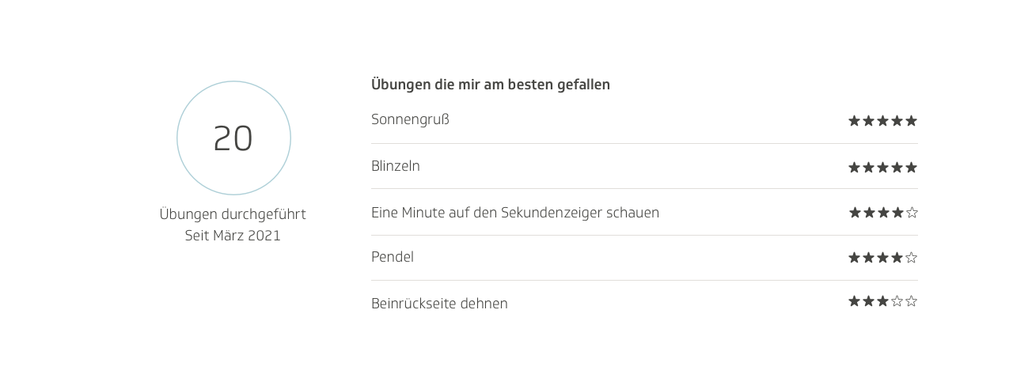Viewport: 1013px width, 389px height.
Task: Open the Blinzeln exercise
Action: [396, 166]
